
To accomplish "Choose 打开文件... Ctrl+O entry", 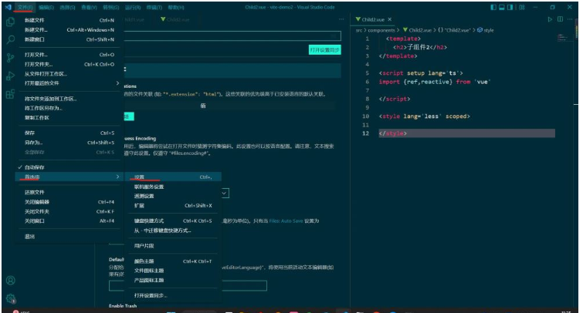I will [x=69, y=55].
